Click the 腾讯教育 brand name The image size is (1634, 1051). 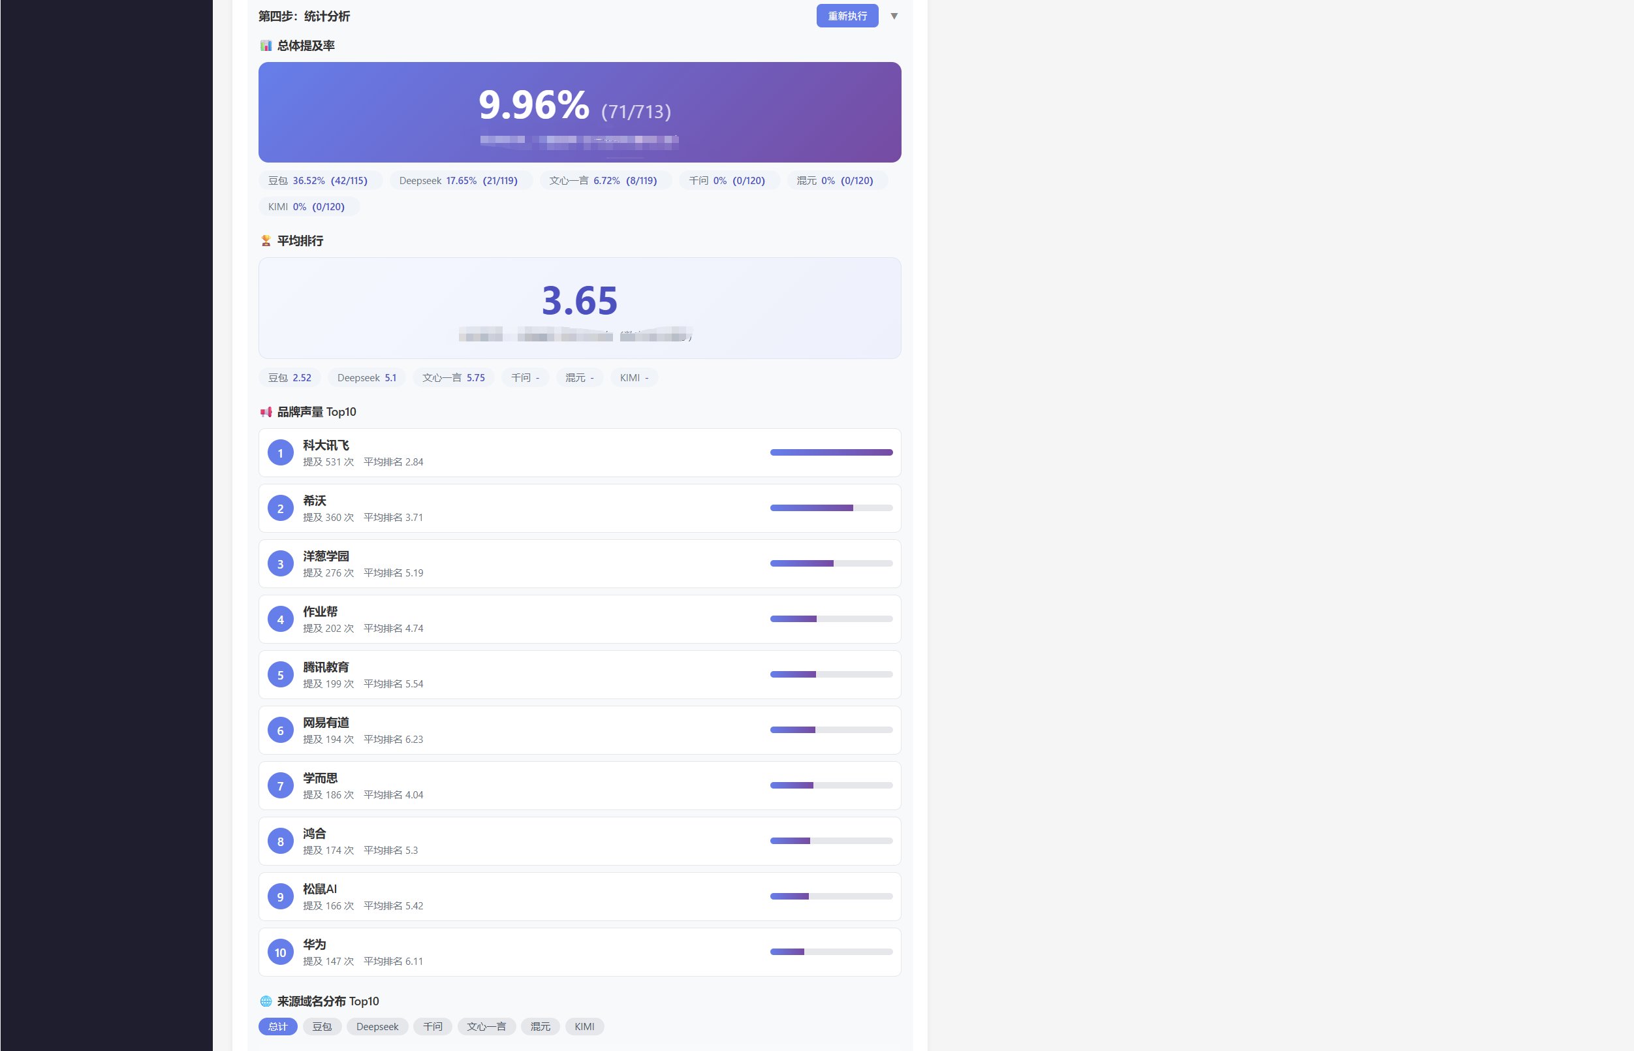click(x=326, y=667)
